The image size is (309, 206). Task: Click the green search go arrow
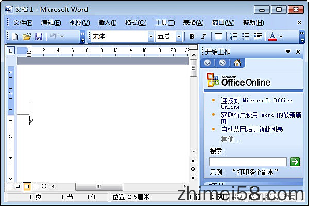(x=295, y=161)
